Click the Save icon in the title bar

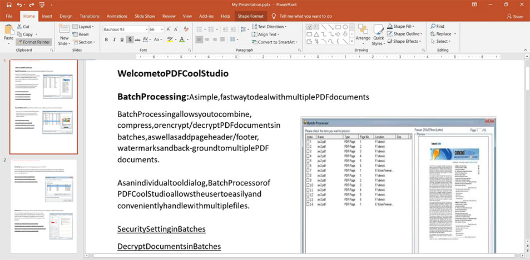tap(8, 5)
